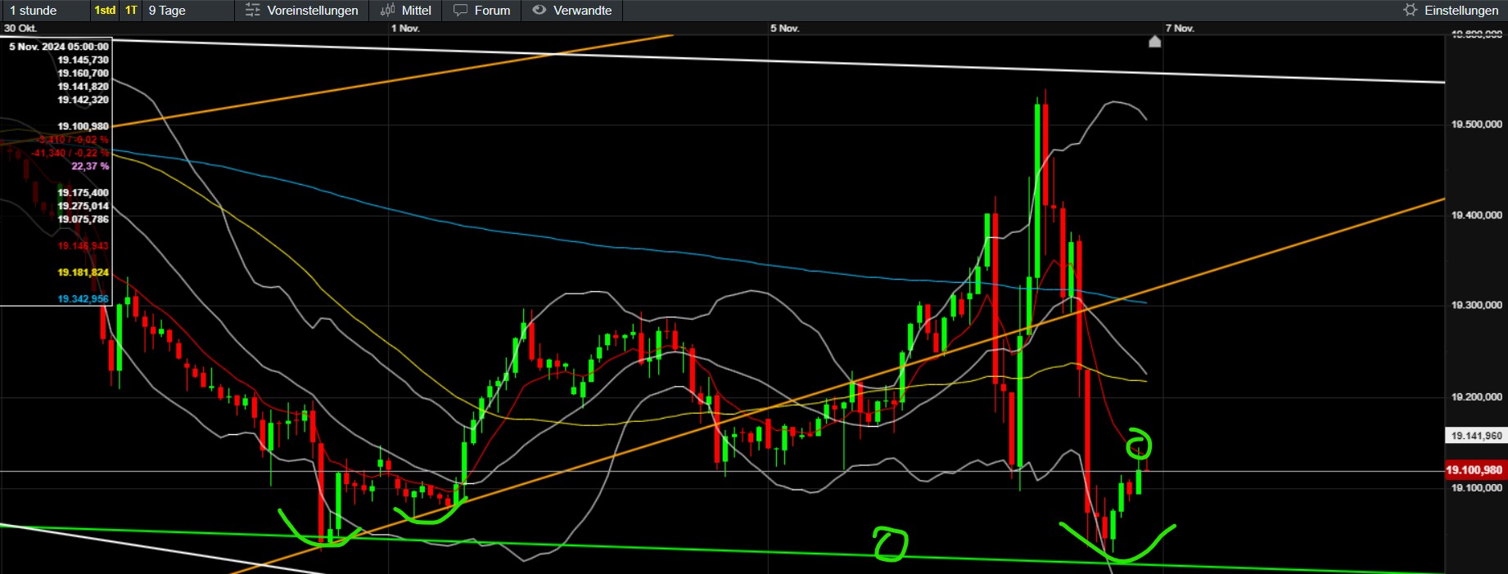
Task: Click the '19.141,820' value in data box
Action: tap(83, 86)
